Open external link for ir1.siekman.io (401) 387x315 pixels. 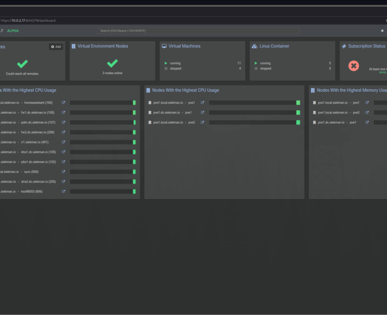point(63,142)
